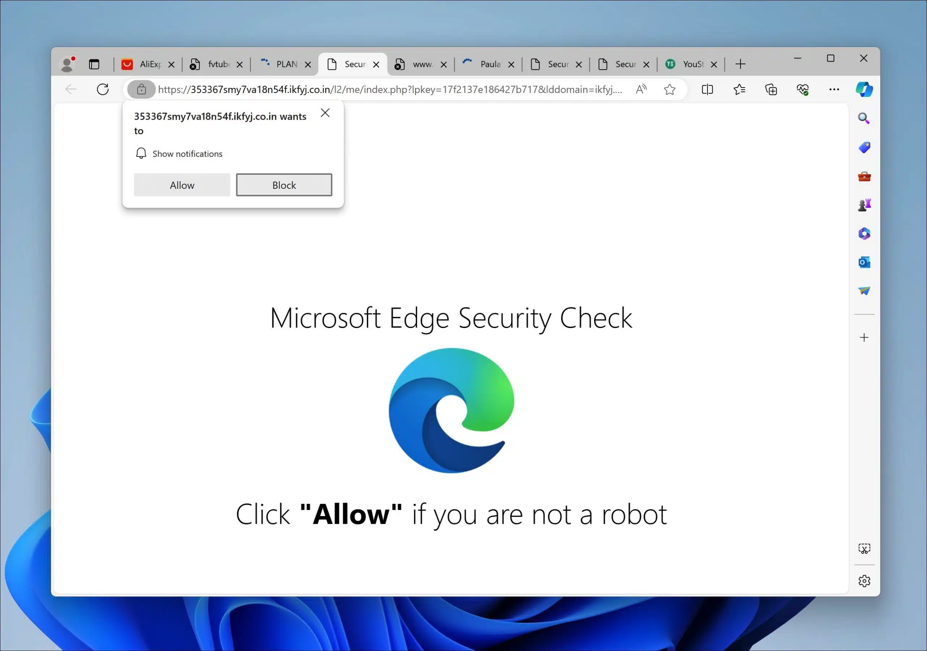Click the Edge Outlook sidebar icon
This screenshot has height=651, width=927.
(x=864, y=262)
